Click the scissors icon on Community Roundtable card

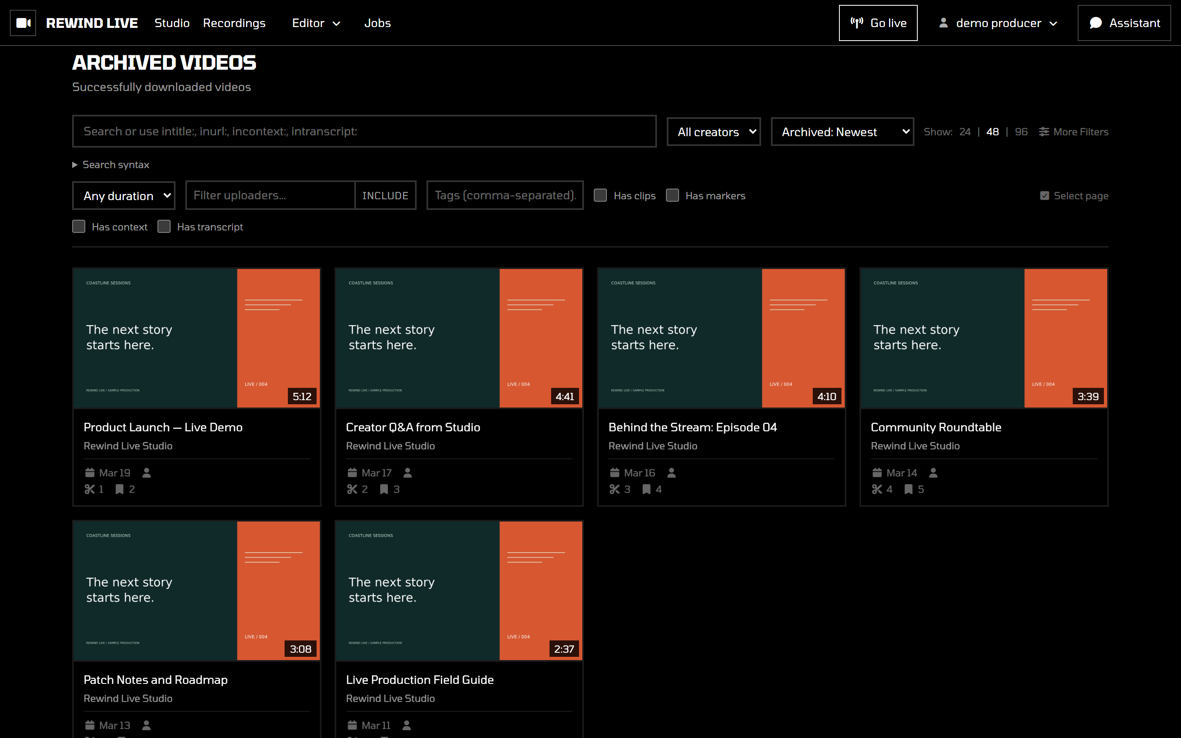877,489
